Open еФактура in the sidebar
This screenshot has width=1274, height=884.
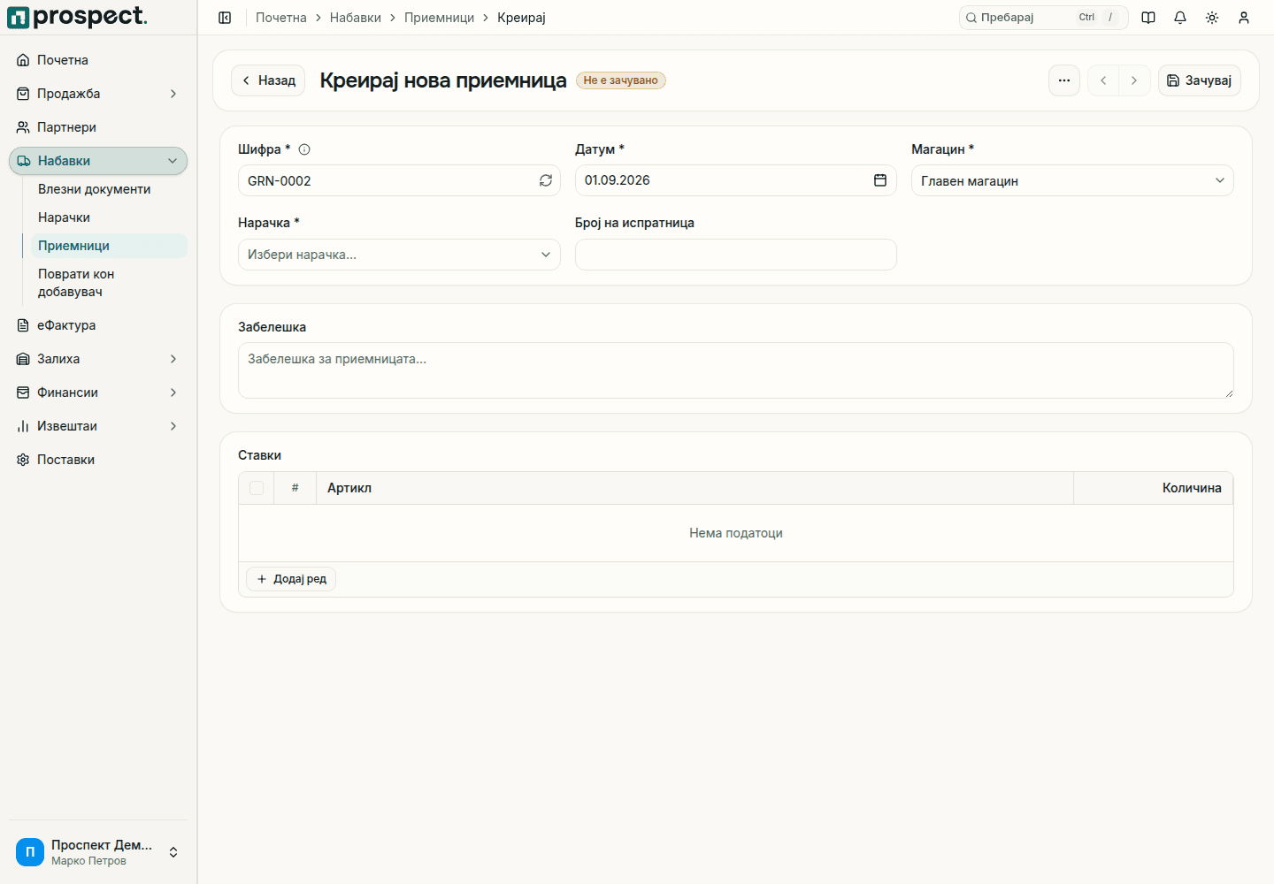click(98, 325)
